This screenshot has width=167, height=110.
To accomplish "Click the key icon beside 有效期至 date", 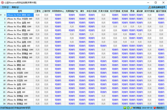I will (x=131, y=108).
